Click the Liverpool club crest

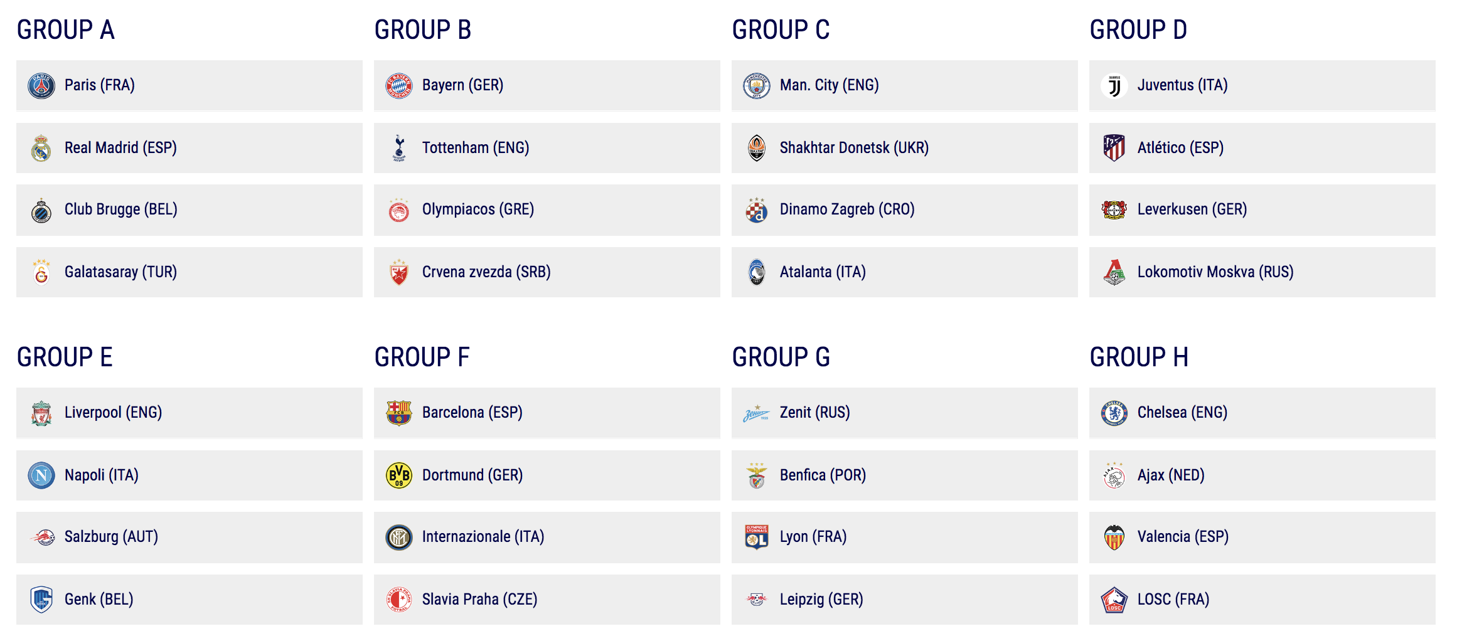pyautogui.click(x=41, y=413)
